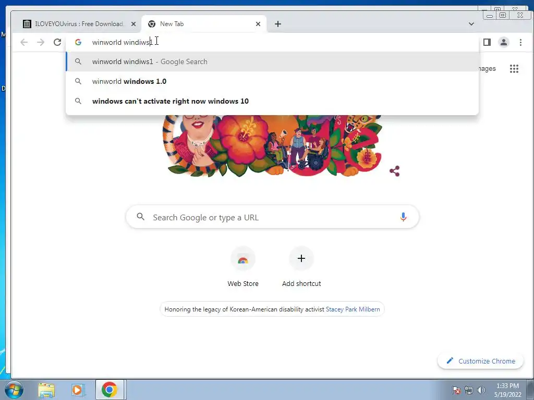Open the Chrome profile avatar

(504, 42)
